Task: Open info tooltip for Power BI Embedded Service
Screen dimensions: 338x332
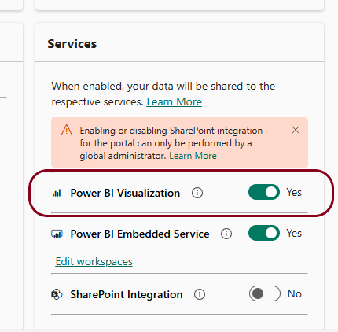Action: click(x=226, y=234)
